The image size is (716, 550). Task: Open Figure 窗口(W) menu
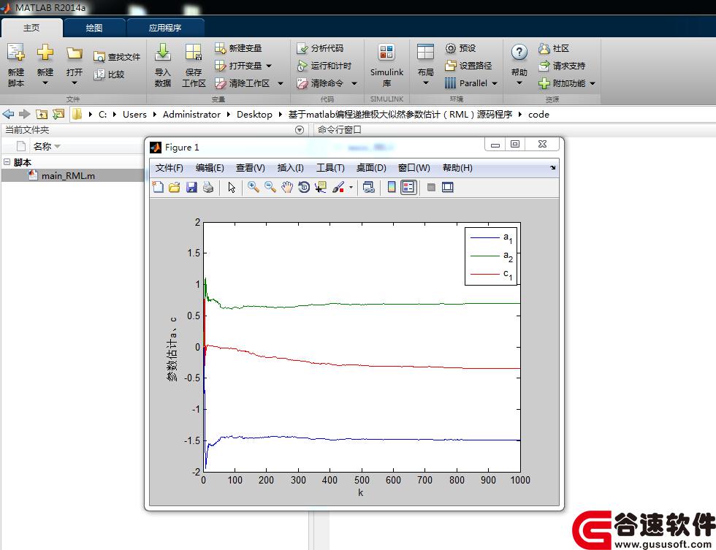point(414,168)
